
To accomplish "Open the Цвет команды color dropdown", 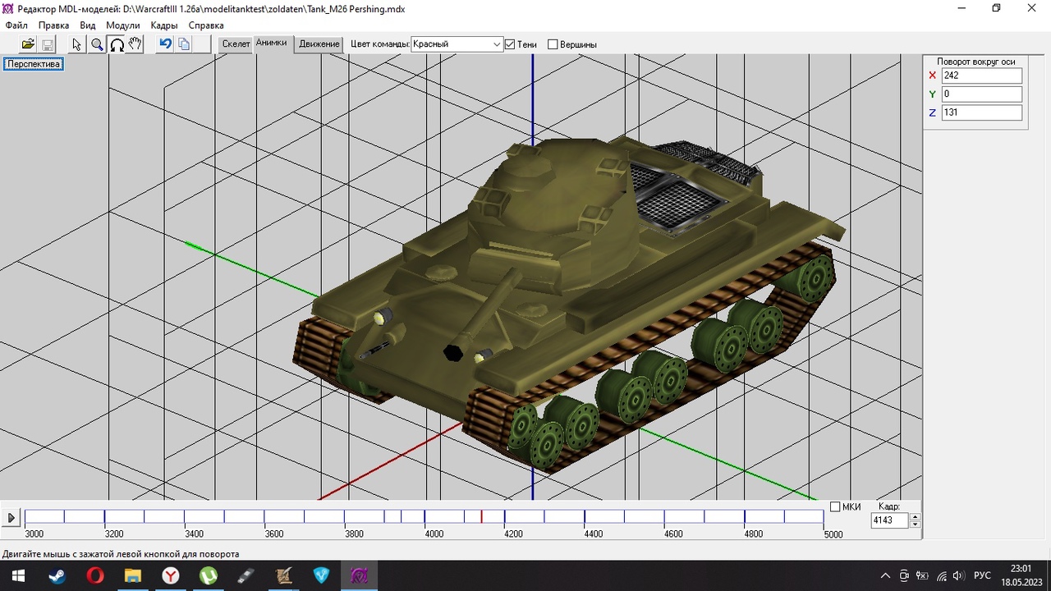I will coord(457,44).
